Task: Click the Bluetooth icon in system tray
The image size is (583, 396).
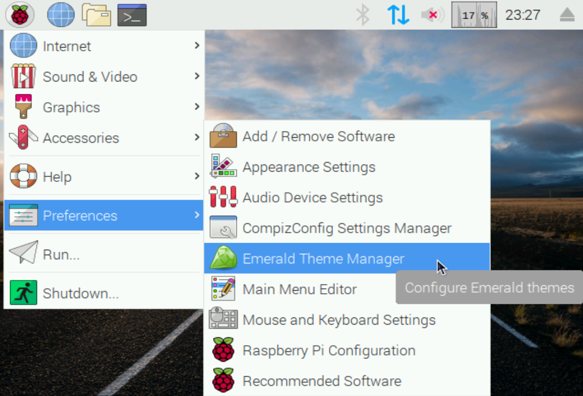Action: tap(362, 15)
